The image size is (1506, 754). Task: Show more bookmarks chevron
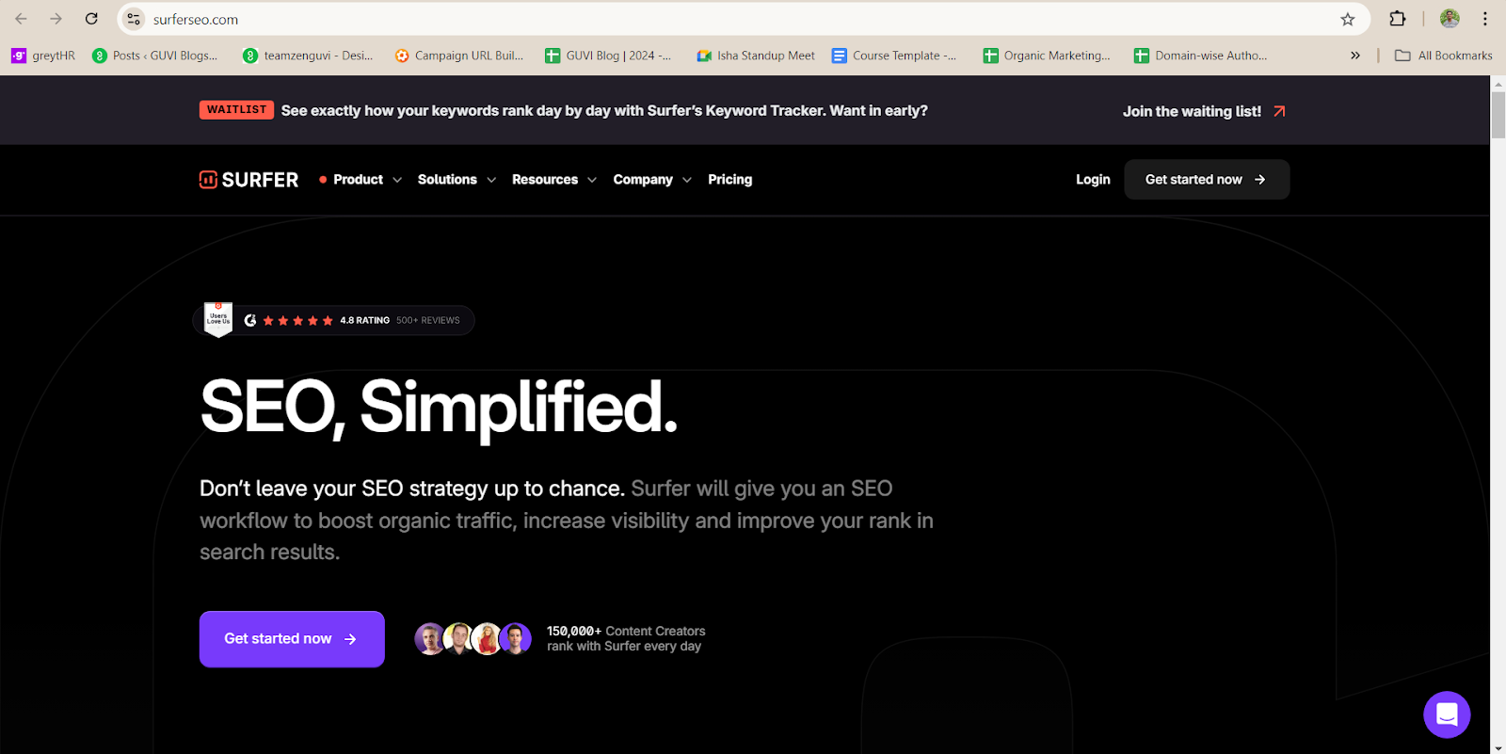tap(1355, 56)
